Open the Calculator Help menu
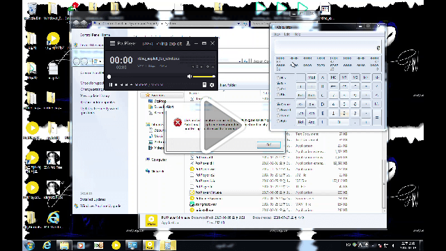The height and width of the screenshot is (251, 446). point(298,34)
